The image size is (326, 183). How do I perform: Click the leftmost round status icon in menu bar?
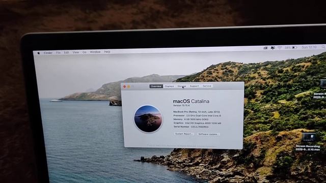[265, 48]
